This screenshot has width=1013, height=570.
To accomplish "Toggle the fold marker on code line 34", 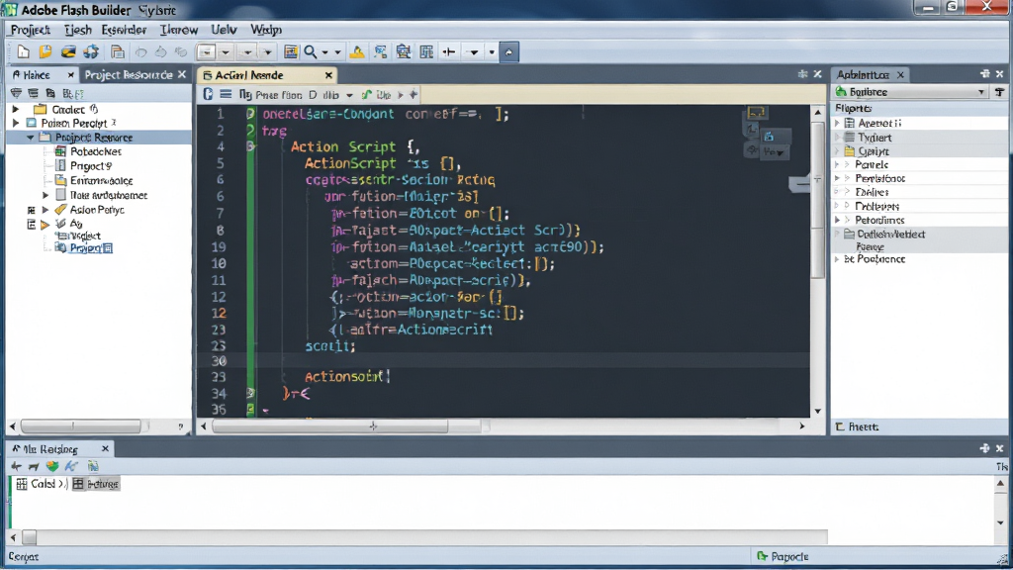I will [250, 393].
